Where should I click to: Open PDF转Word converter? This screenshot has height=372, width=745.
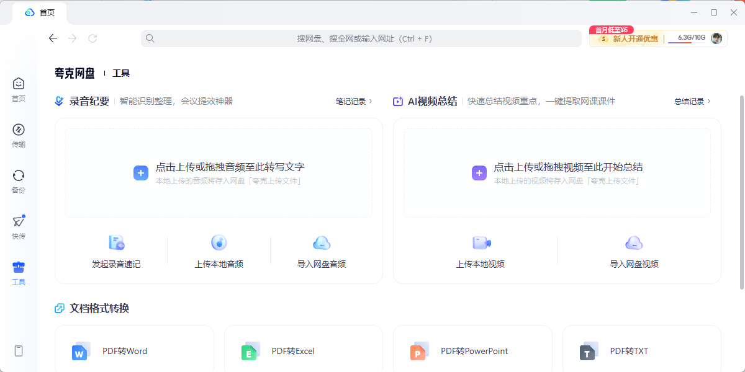[134, 351]
